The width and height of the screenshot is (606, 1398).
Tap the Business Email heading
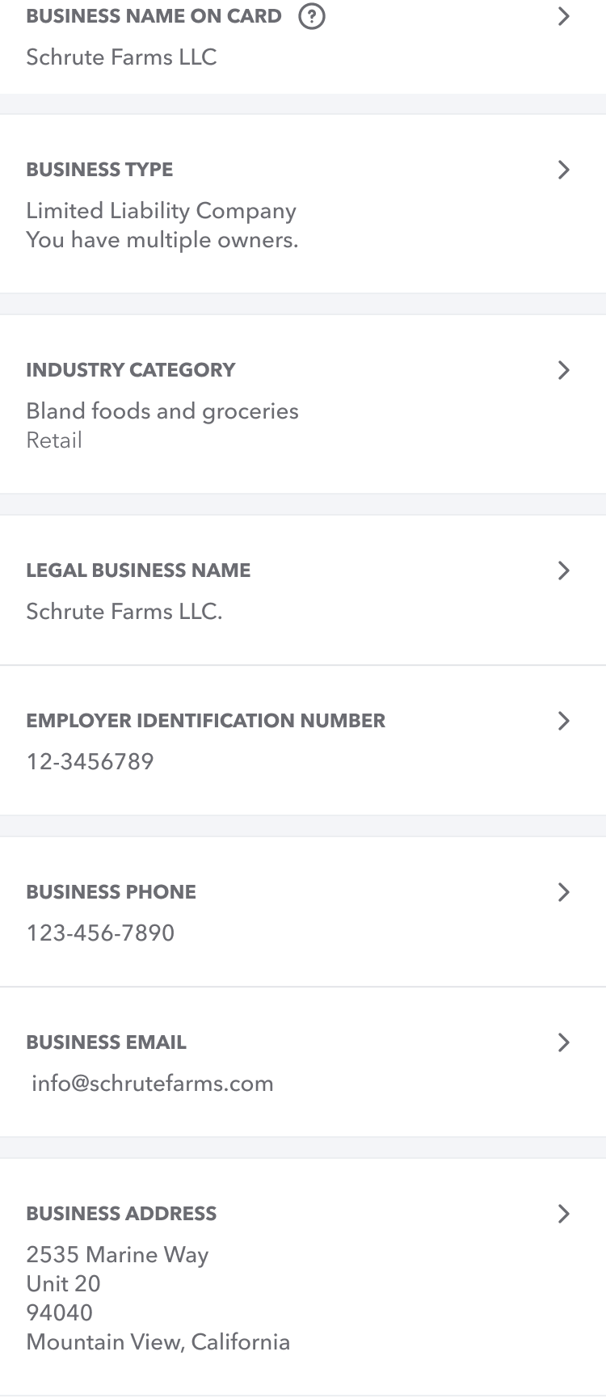point(106,1042)
